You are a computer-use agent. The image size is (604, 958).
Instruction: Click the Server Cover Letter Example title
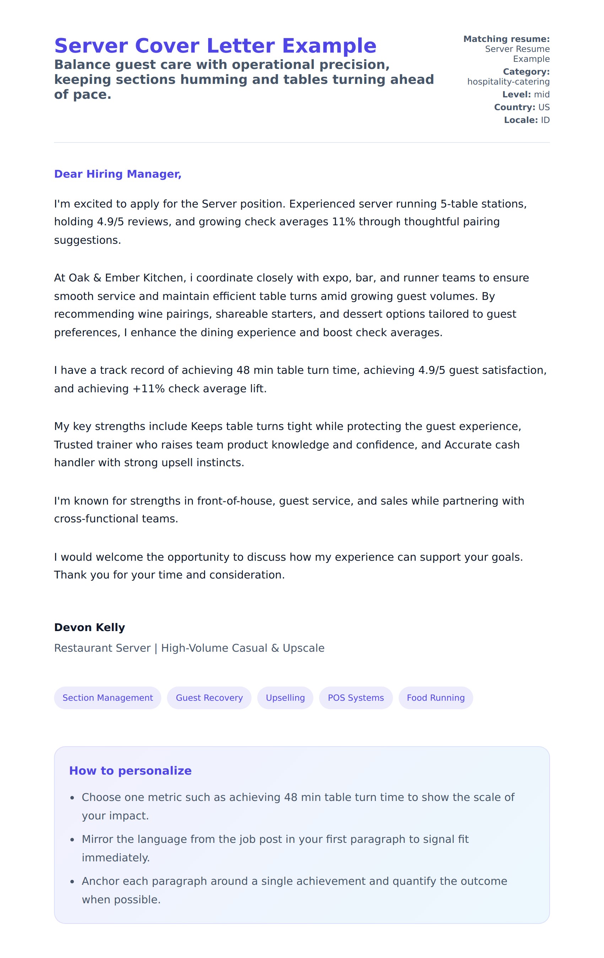(x=215, y=46)
